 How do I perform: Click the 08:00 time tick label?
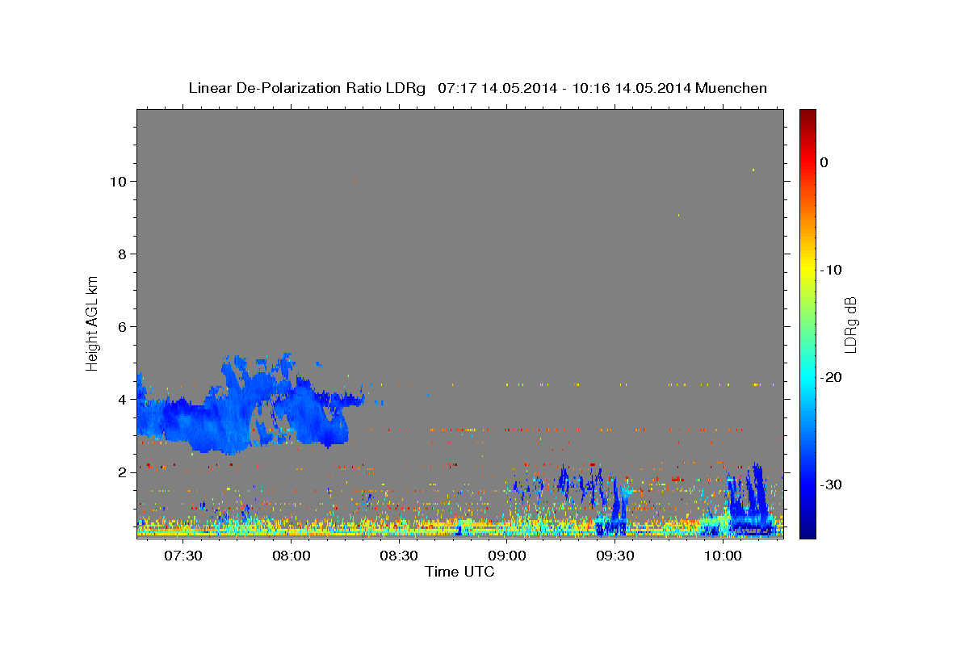click(x=291, y=556)
